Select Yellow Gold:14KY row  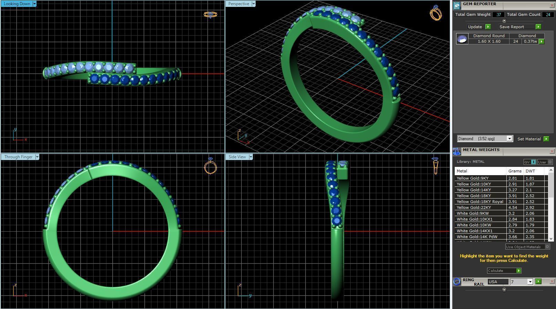pyautogui.click(x=501, y=190)
